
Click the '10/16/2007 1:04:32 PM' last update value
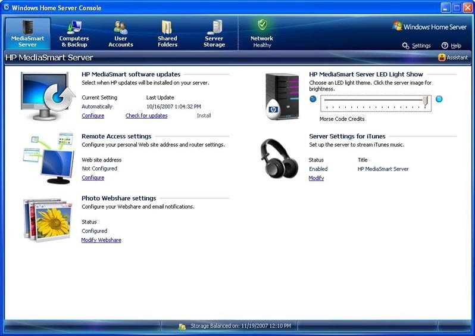pyautogui.click(x=174, y=107)
